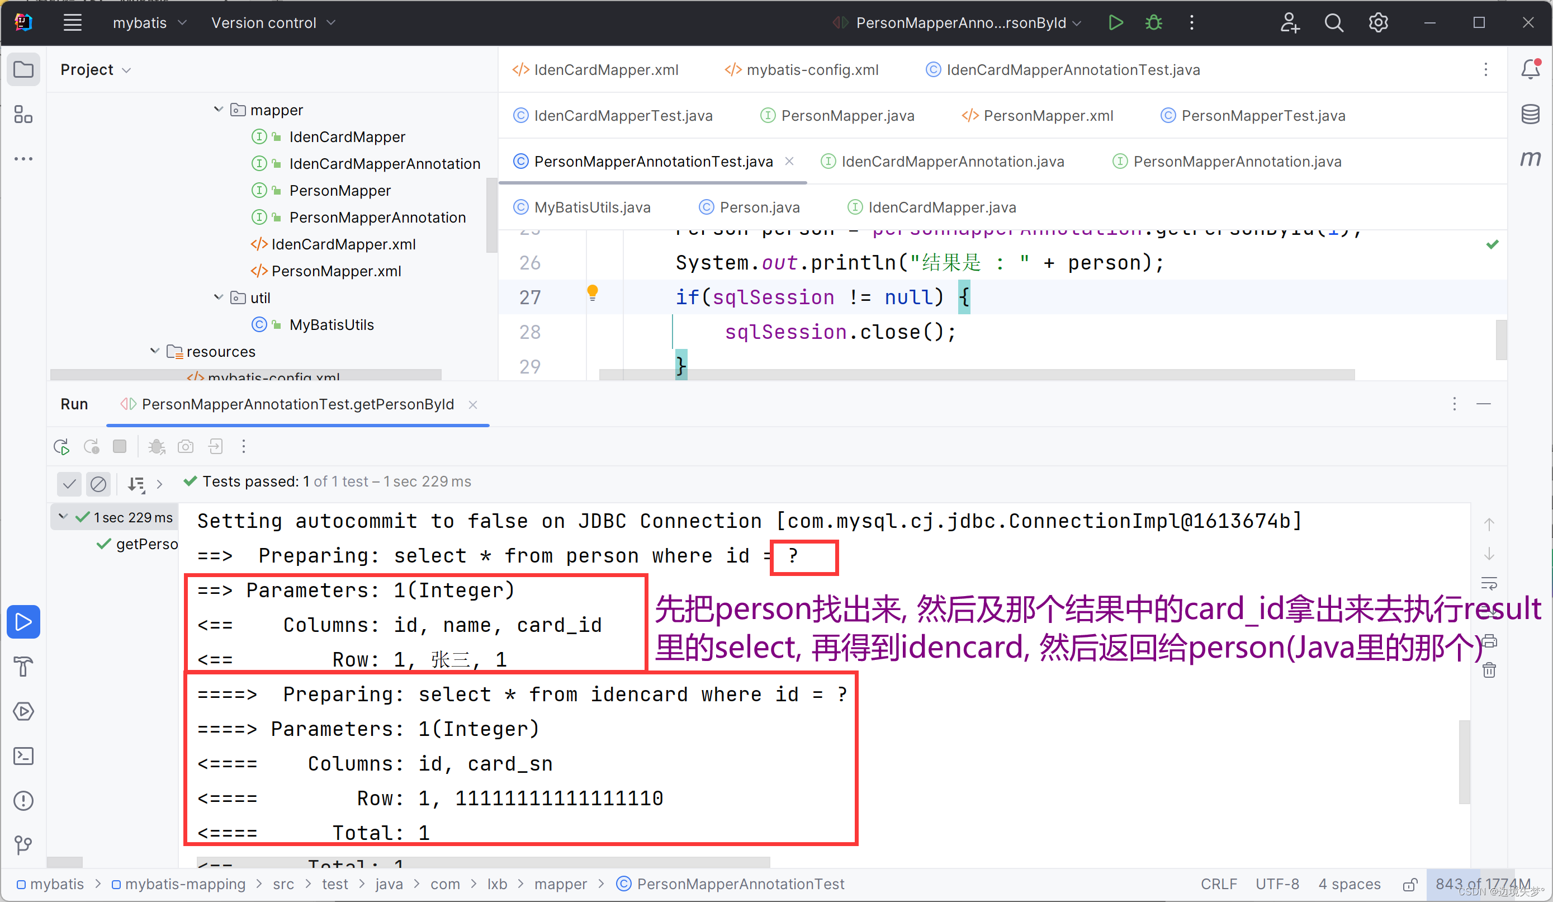Collapse the resources folder
Viewport: 1553px width, 902px height.
click(x=155, y=351)
